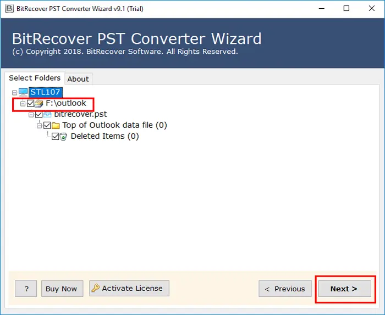Click the bitrecover.pst mail file icon
385x315 pixels.
click(47, 114)
